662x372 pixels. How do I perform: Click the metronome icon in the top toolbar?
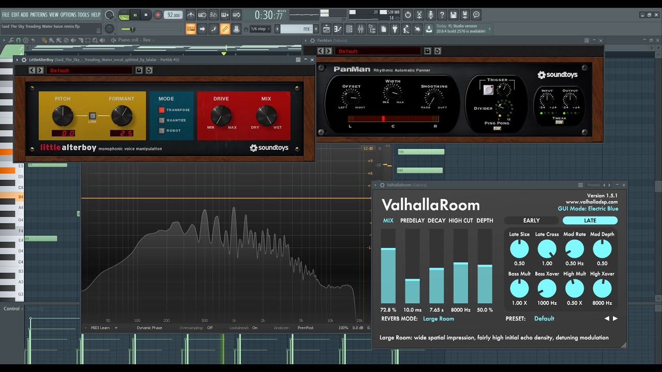[x=191, y=15]
